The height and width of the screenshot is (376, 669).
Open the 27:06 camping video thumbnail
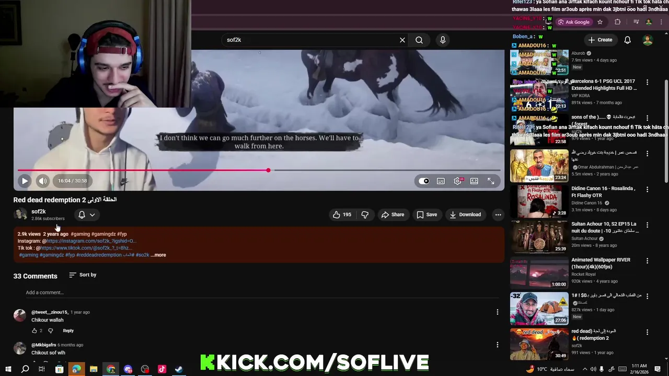click(539, 309)
